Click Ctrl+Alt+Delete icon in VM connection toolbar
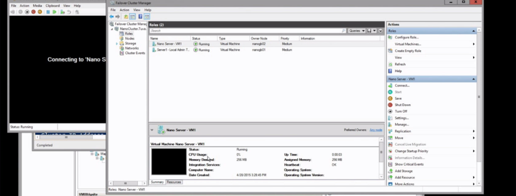Screen dimensions: 516x196 click(x=13, y=12)
